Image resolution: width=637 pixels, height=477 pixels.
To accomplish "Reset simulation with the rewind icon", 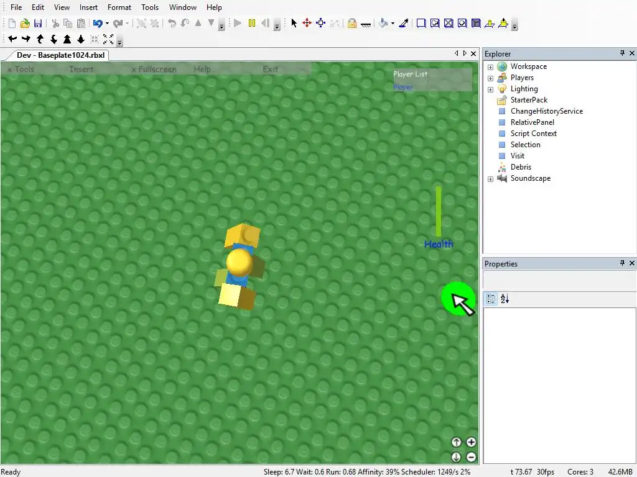I will click(x=265, y=23).
